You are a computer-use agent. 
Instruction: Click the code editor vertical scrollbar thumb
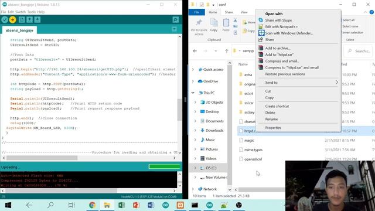180,110
